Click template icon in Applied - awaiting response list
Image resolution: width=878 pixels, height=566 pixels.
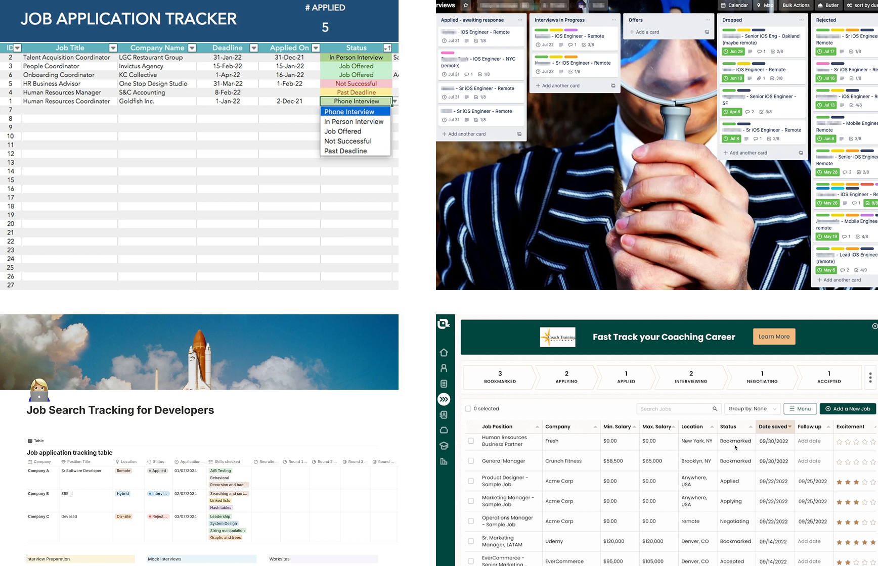[x=519, y=134]
